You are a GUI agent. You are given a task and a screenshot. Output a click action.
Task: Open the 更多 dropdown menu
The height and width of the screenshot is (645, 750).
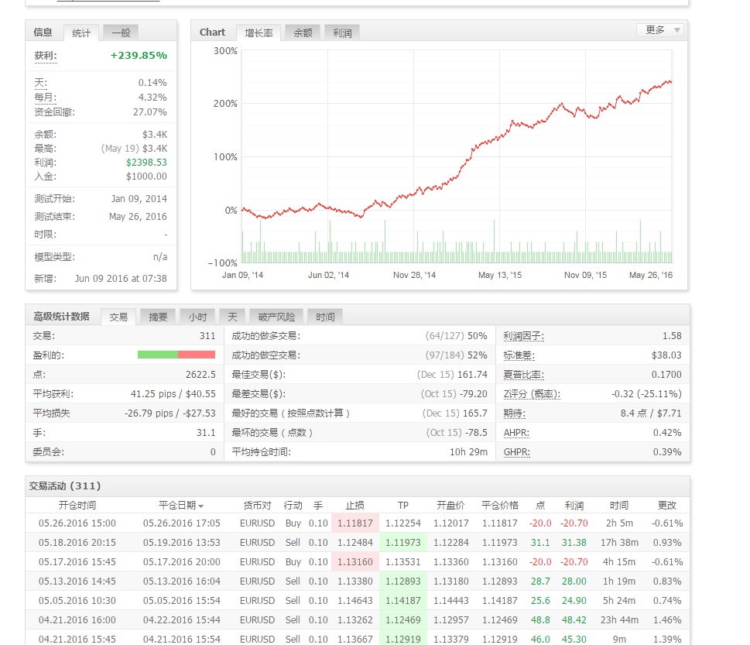662,30
